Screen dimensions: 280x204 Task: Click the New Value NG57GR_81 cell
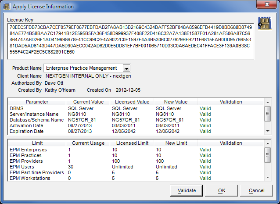170,120
